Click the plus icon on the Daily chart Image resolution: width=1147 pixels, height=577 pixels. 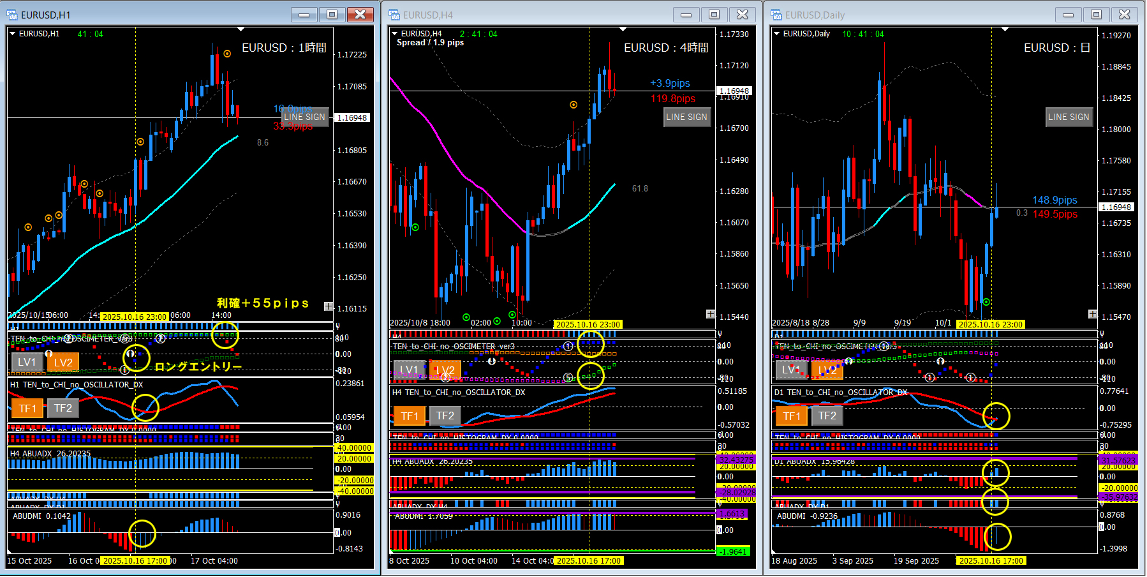tap(1093, 314)
